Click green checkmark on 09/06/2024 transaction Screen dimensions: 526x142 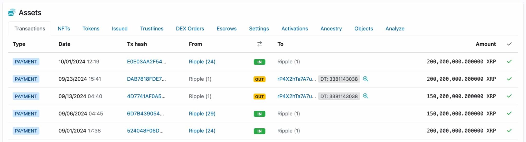509,113
